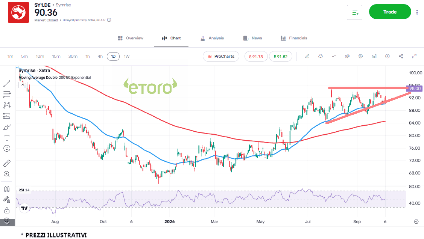Switch to the Overview tab
Image resolution: width=424 pixels, height=239 pixels.
[131, 38]
